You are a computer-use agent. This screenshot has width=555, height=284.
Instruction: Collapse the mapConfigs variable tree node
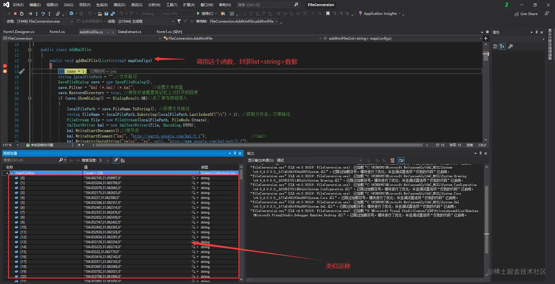(6, 173)
